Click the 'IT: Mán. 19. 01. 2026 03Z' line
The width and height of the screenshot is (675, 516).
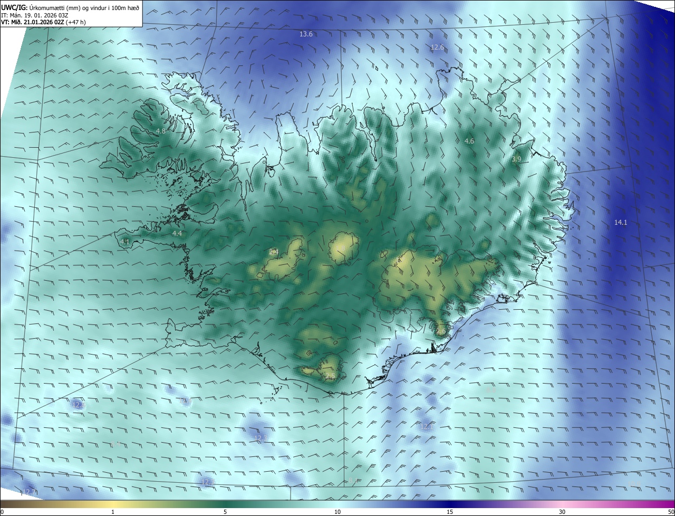[x=35, y=15]
